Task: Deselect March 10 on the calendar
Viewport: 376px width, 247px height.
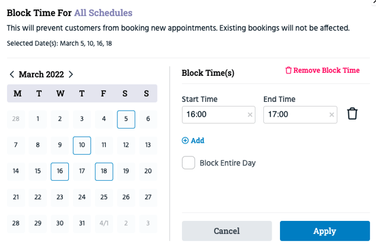Action: coord(82,146)
